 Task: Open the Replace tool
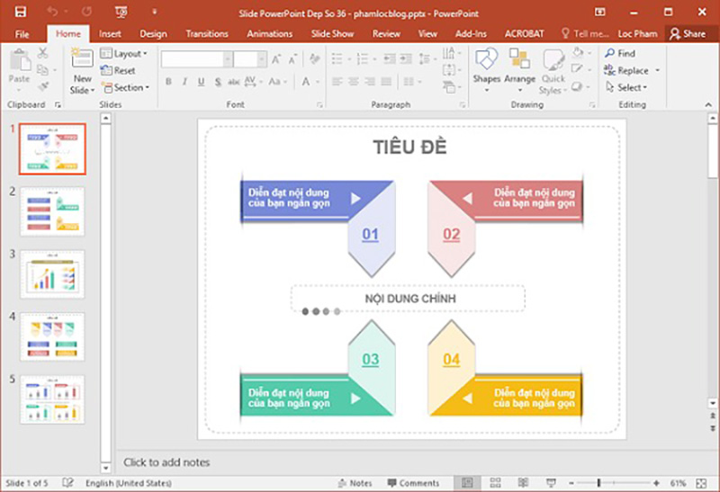626,70
